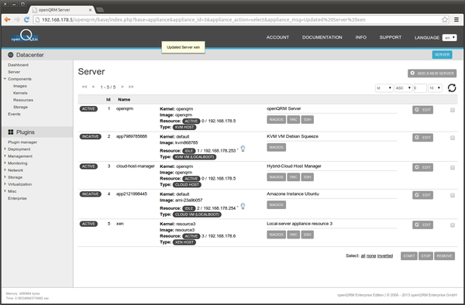Viewport: 465px width, 305px height.
Task: Edit the xen server
Action: 422,224
